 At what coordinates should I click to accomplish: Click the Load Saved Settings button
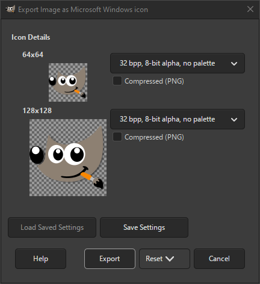(x=52, y=227)
